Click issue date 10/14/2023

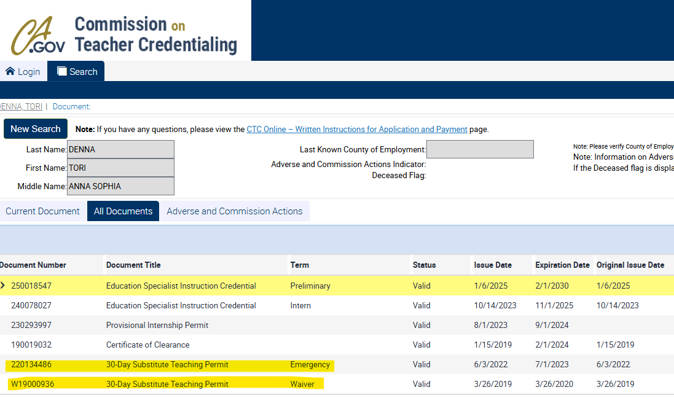click(495, 306)
